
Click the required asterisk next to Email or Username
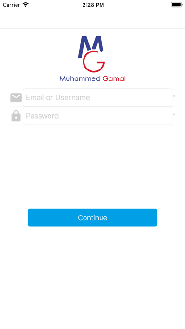174,96
